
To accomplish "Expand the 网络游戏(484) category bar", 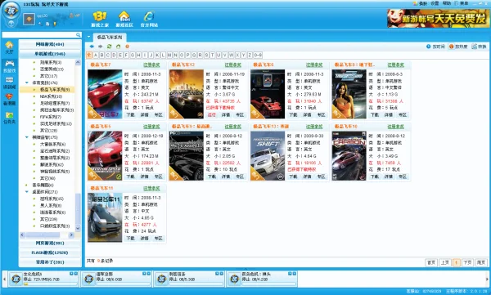I will (50, 44).
